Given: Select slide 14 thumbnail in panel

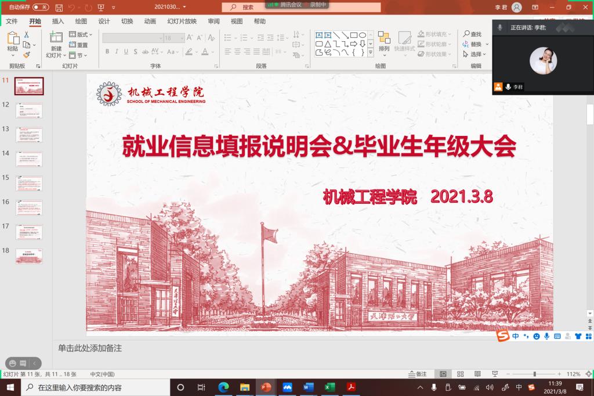Looking at the screenshot, I should 29,159.
